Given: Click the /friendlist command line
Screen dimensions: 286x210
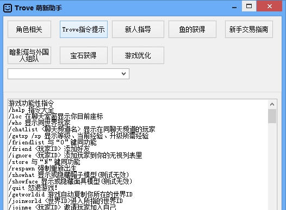Looking at the screenshot, I should coord(52,143).
